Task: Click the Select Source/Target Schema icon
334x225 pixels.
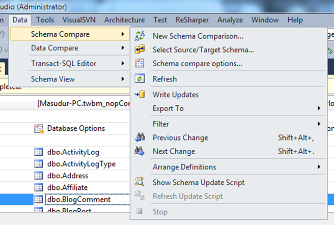Action: pyautogui.click(x=139, y=50)
